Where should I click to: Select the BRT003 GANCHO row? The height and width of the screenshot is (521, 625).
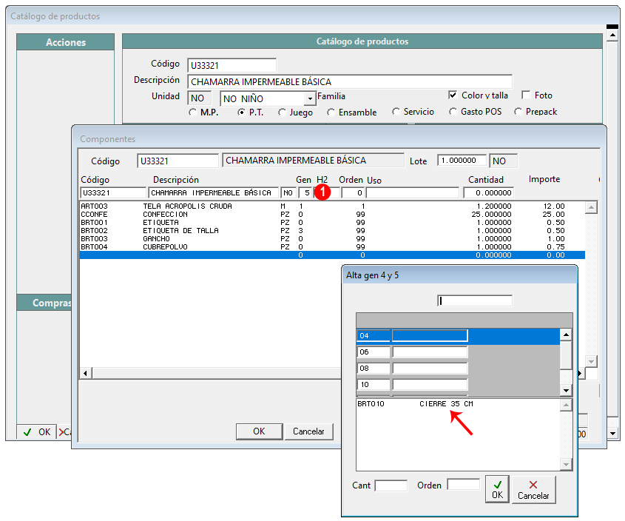click(332, 238)
